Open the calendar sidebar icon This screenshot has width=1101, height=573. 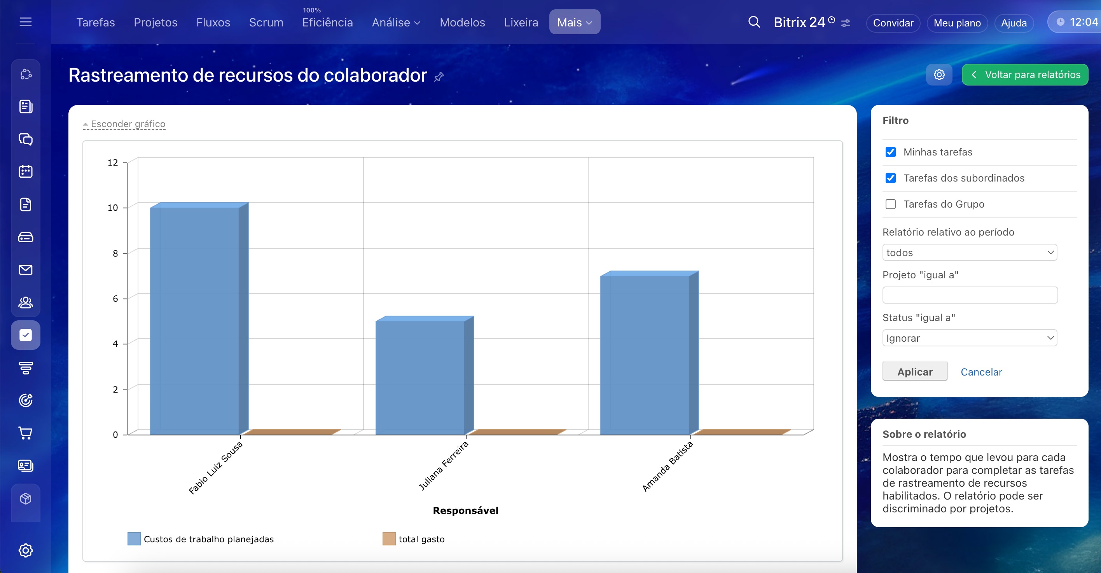26,172
